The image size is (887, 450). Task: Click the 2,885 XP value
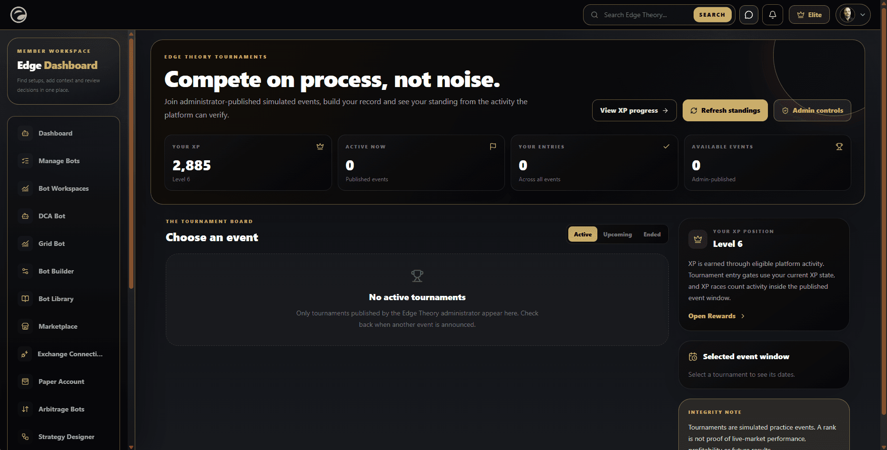click(192, 166)
